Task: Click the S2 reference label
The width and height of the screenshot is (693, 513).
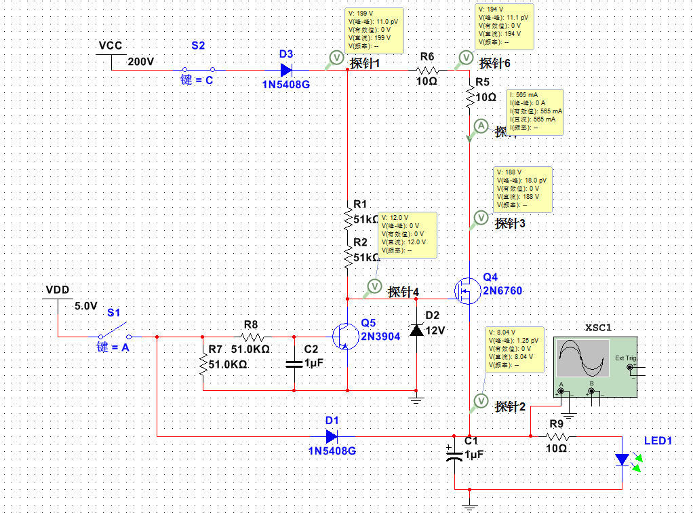Action: [x=199, y=45]
